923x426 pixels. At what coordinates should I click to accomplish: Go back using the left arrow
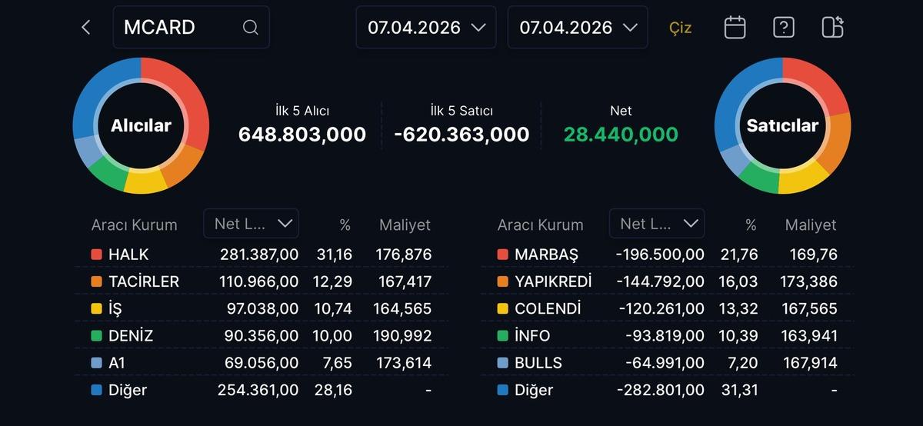point(85,28)
